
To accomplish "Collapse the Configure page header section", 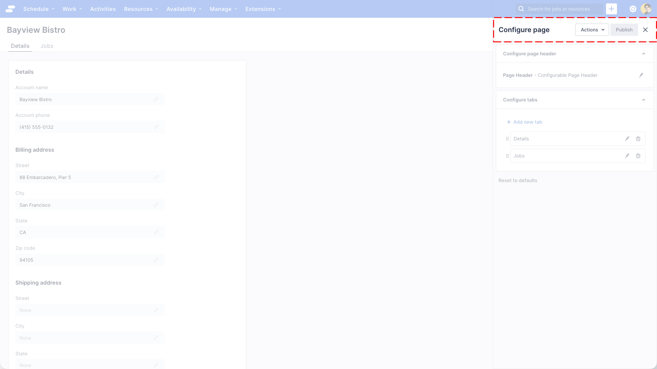I will click(644, 54).
